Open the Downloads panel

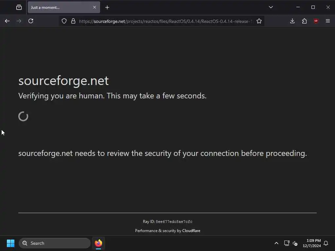pos(292,21)
